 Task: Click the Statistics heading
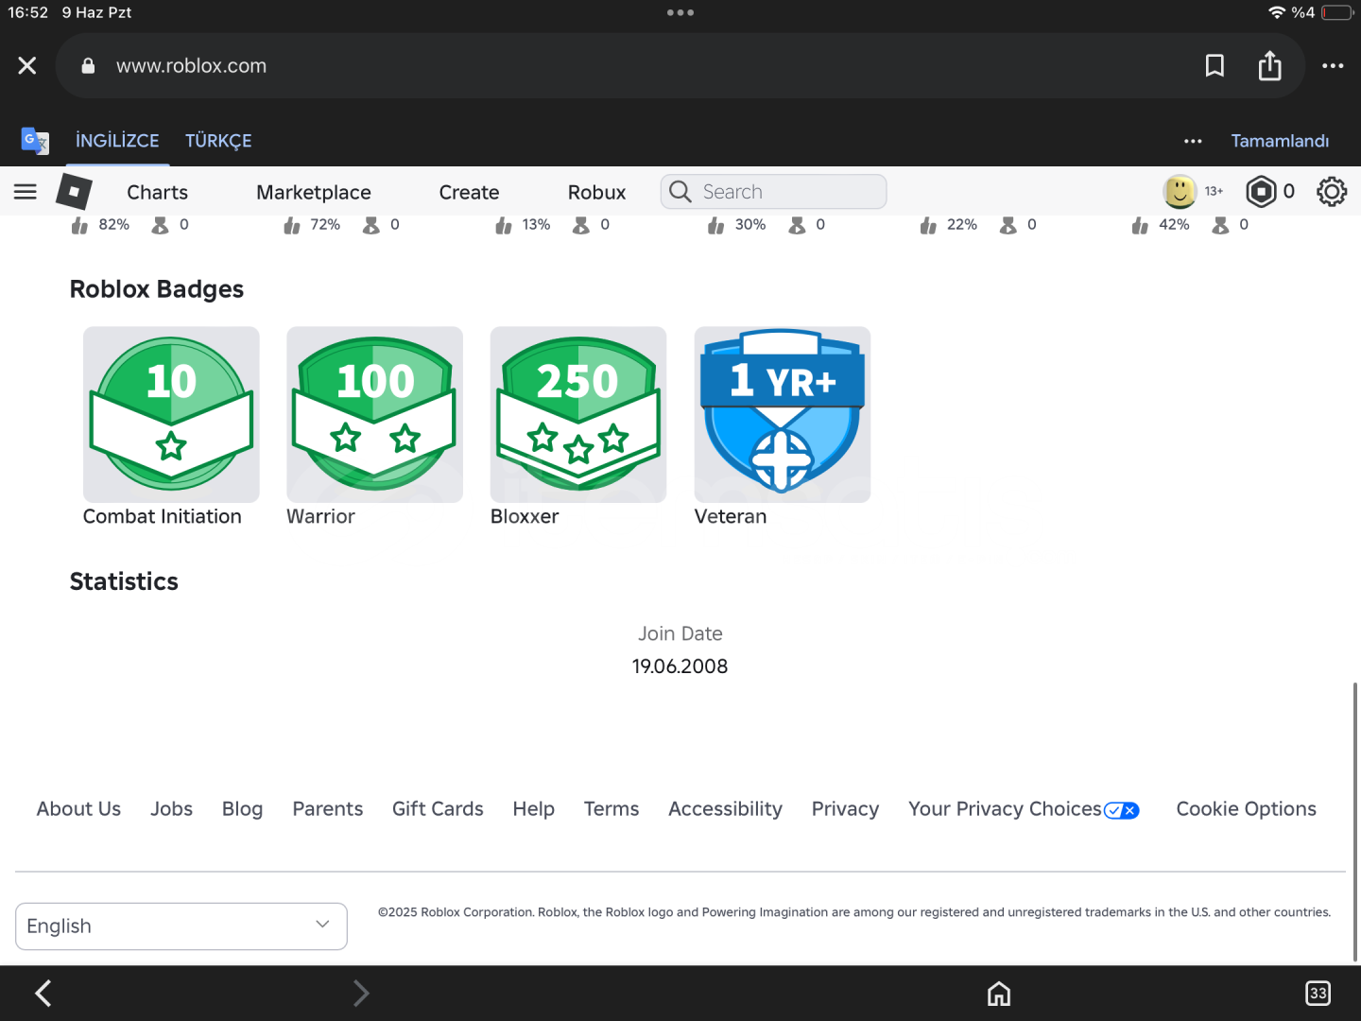tap(124, 581)
